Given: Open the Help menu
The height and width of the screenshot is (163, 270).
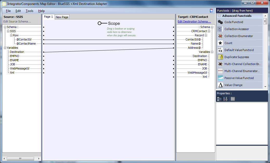Looking at the screenshot, I should (41, 11).
